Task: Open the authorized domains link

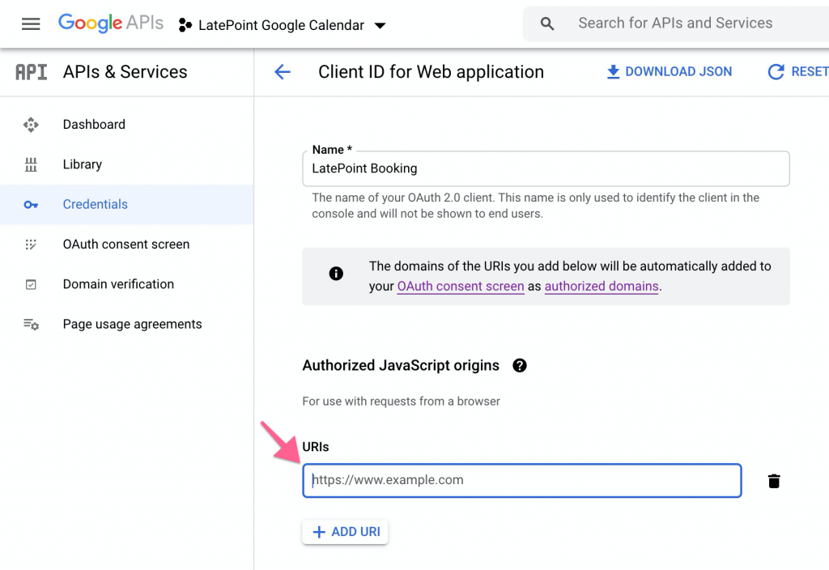Action: pos(601,286)
